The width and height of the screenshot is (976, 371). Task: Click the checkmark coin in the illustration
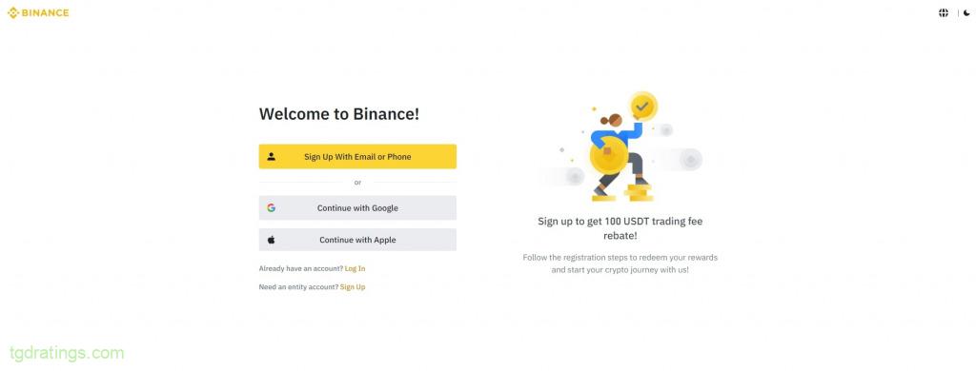coord(642,107)
